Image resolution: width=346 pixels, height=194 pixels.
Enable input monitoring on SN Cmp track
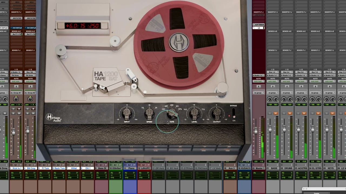click(x=27, y=109)
